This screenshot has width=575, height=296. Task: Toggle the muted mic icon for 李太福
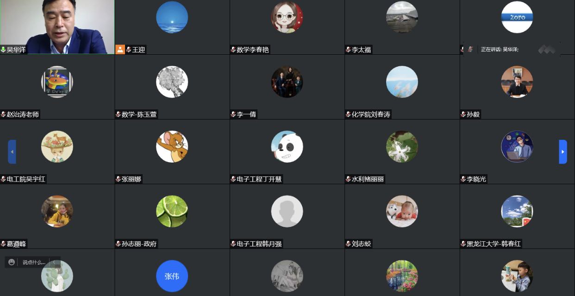coord(348,50)
